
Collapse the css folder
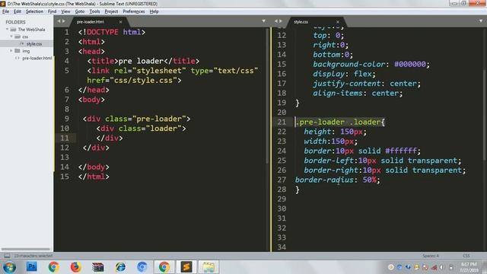(x=11, y=37)
